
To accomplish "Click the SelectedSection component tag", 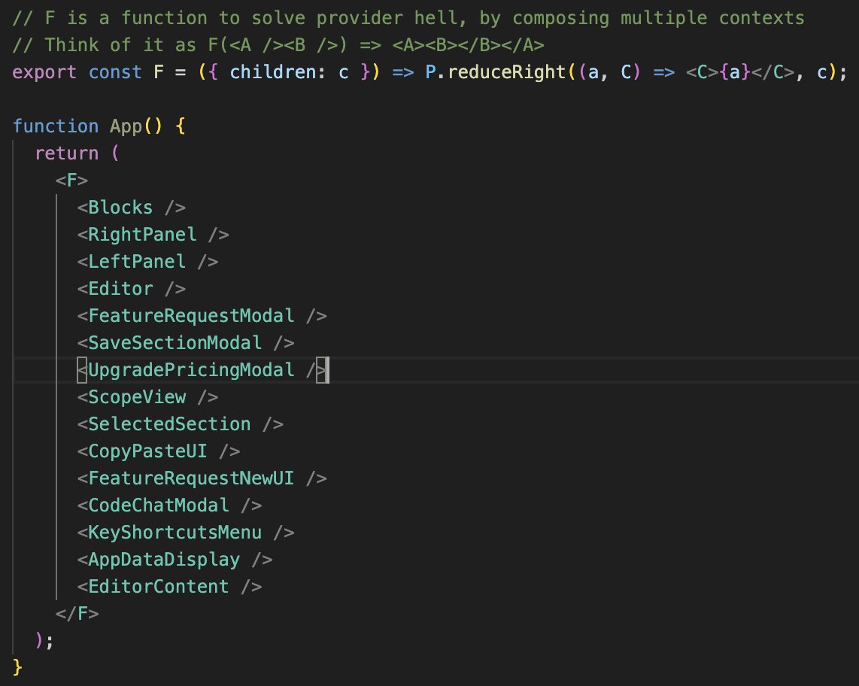I will click(x=181, y=424).
